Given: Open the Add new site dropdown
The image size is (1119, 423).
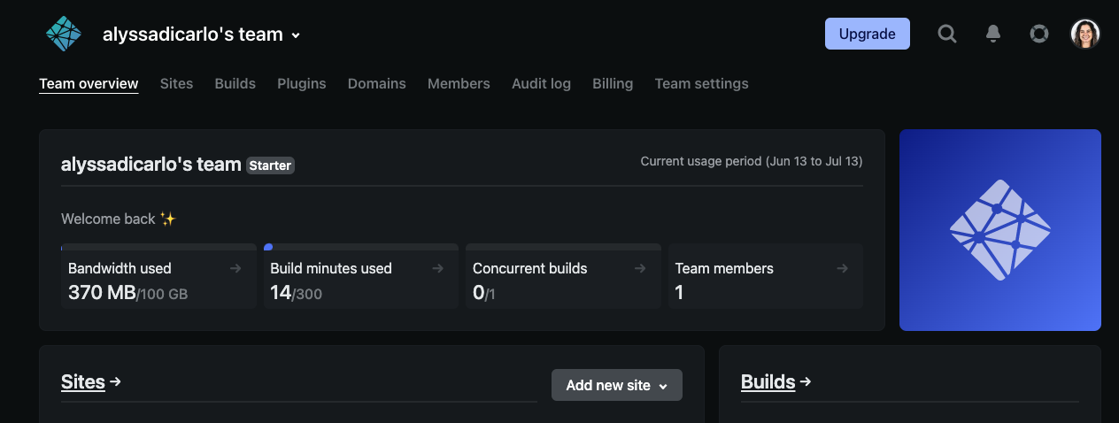Looking at the screenshot, I should 616,385.
